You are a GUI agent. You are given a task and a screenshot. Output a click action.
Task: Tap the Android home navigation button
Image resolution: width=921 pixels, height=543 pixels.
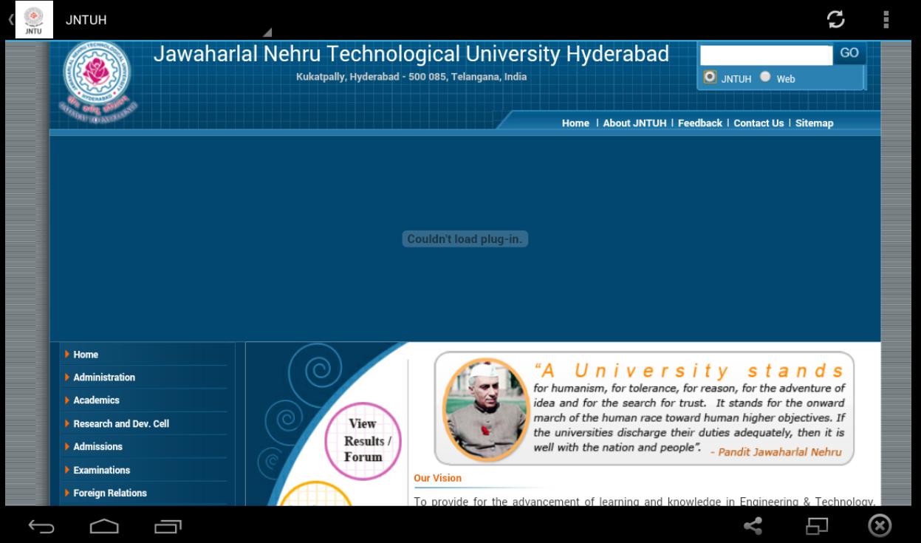coord(104,526)
